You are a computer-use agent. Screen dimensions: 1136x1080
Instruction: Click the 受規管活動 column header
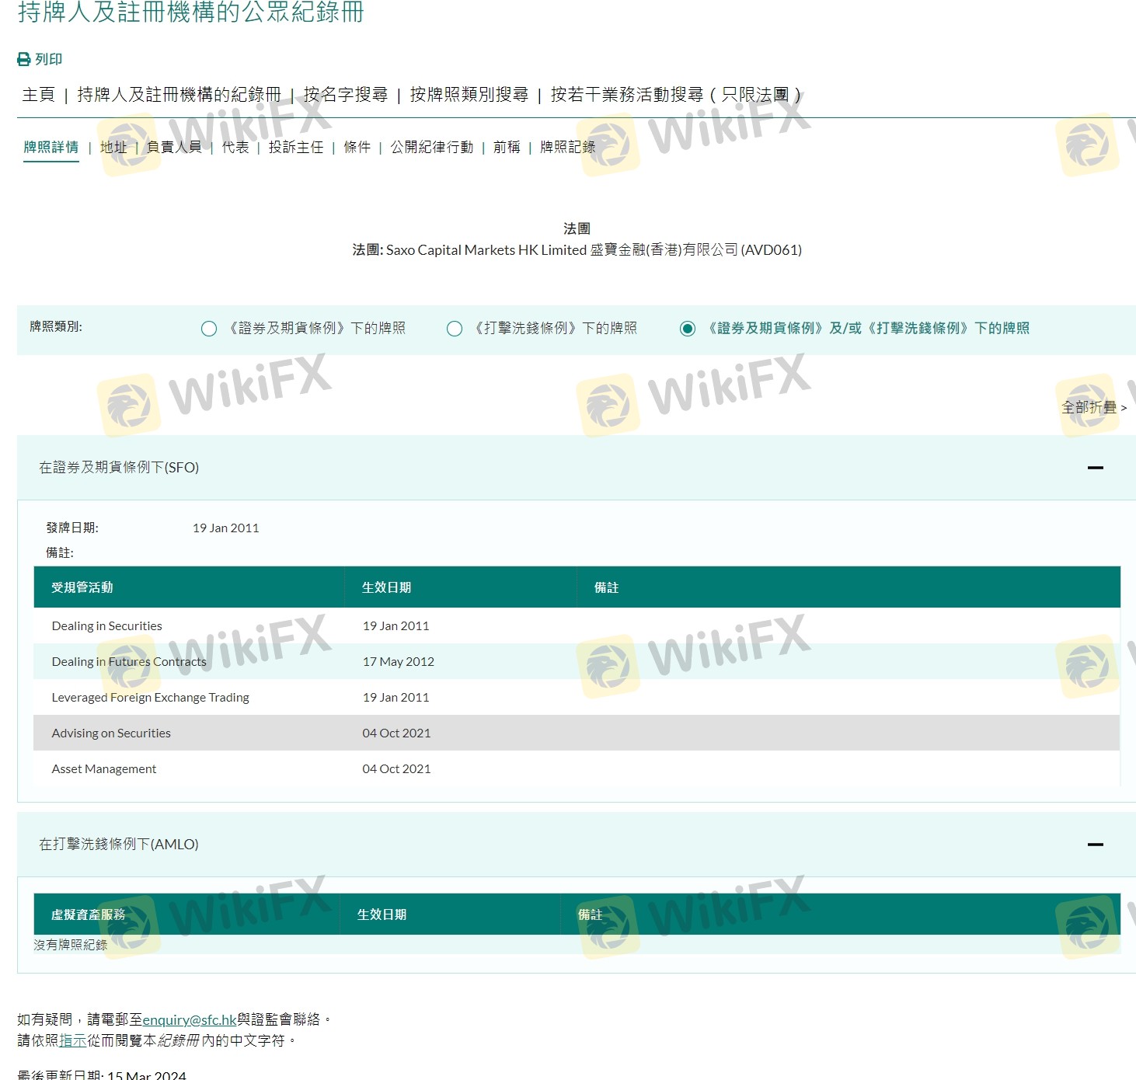[82, 587]
